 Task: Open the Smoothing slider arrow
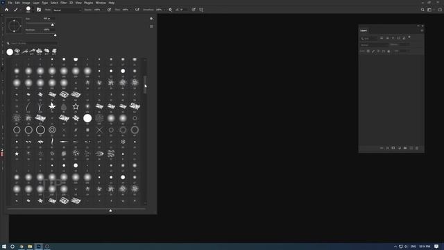pos(164,10)
